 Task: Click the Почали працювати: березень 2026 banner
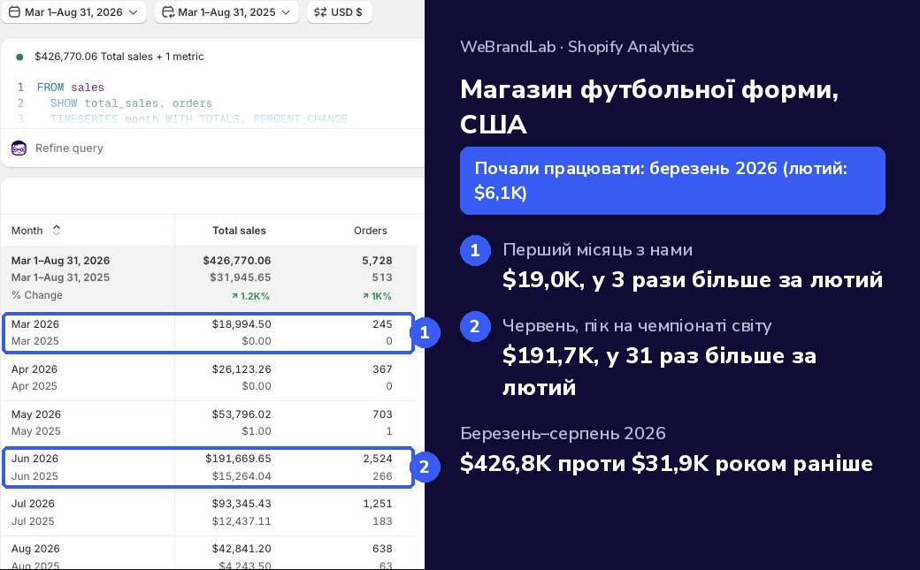tap(672, 180)
